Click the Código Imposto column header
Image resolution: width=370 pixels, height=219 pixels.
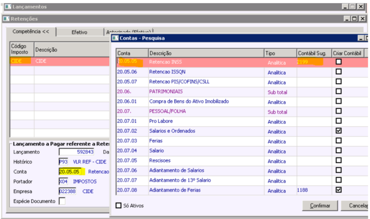(x=22, y=49)
